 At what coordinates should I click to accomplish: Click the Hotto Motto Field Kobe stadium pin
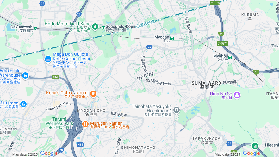click(x=95, y=27)
